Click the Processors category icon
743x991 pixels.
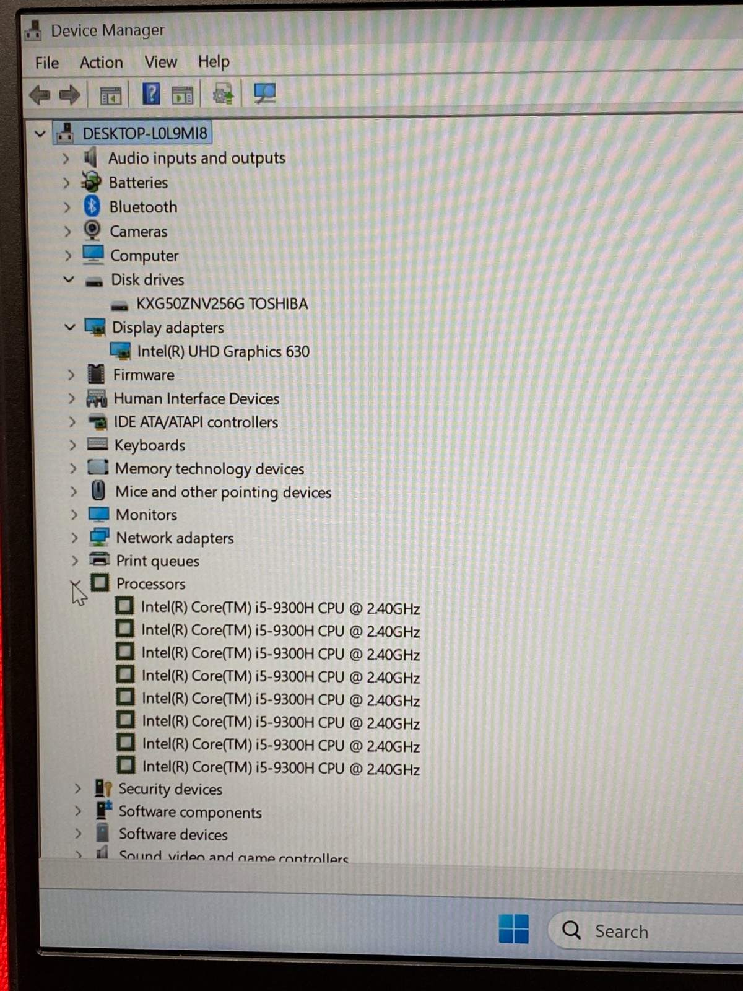coord(100,583)
